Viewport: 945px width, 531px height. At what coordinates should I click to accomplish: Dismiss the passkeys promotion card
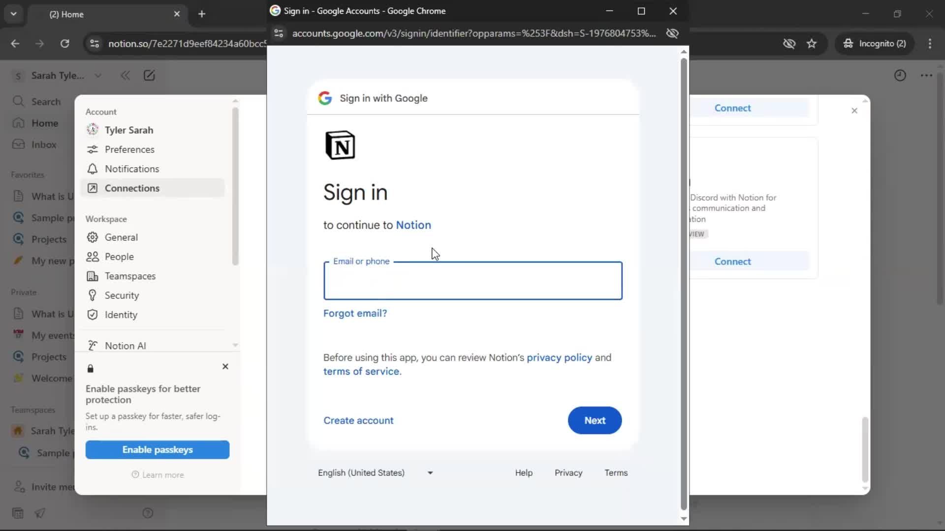[x=225, y=366]
